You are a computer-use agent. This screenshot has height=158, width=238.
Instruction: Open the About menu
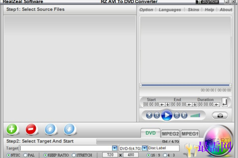226,10
